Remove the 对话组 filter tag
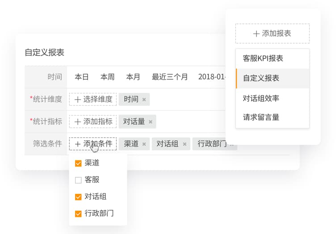Viewport: 336px width, 234px height. [x=185, y=144]
